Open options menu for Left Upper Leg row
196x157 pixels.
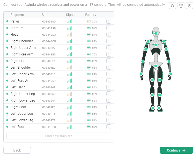coord(109,114)
